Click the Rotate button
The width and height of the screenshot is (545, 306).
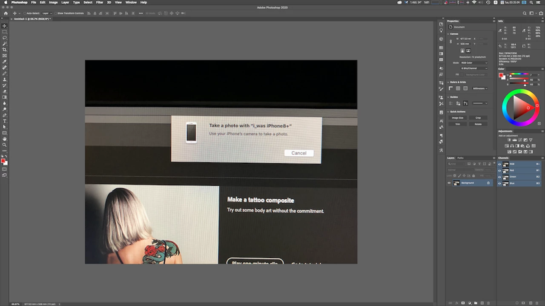(478, 124)
